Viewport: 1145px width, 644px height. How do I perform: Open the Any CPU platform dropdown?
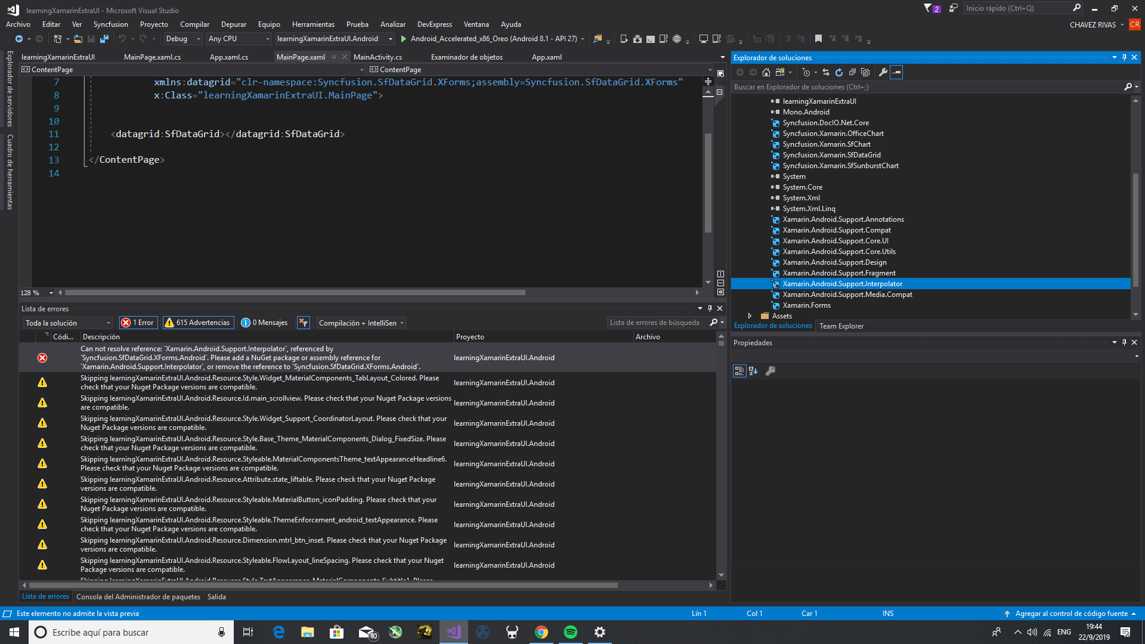click(x=239, y=39)
